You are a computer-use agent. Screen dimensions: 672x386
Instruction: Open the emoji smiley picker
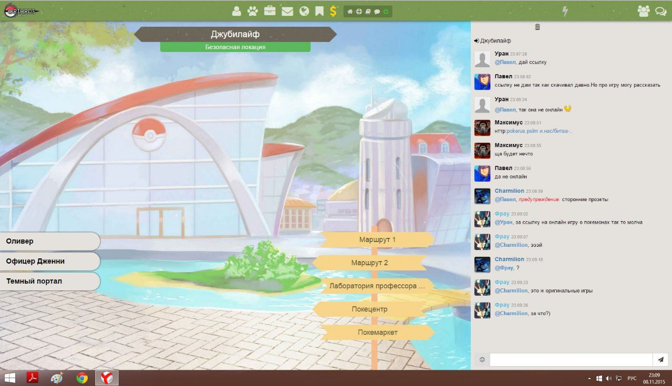click(x=482, y=360)
